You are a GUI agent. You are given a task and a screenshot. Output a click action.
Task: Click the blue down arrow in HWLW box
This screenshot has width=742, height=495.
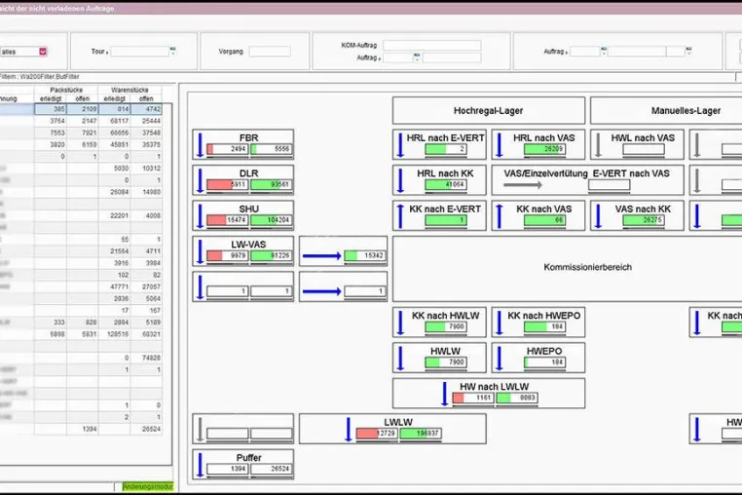(400, 359)
